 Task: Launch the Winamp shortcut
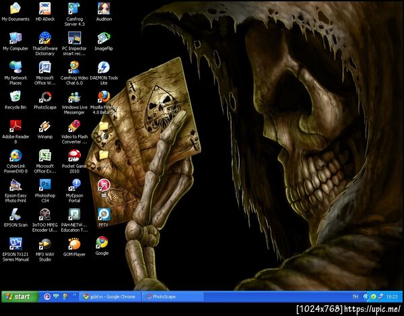pyautogui.click(x=45, y=129)
